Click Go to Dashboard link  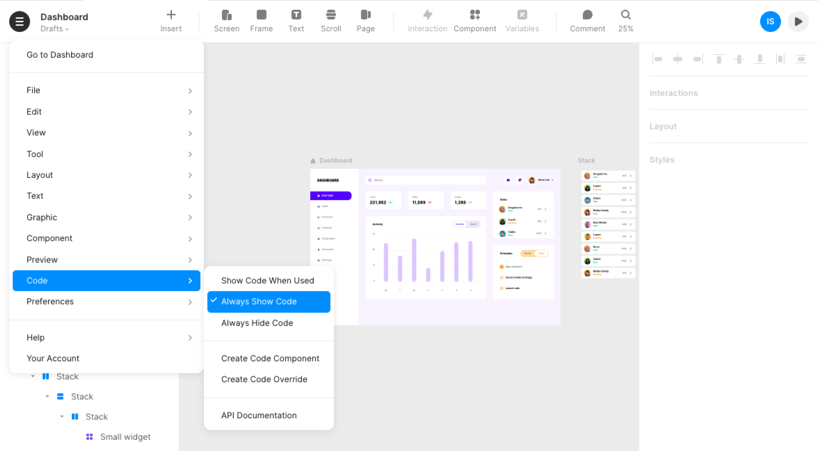(x=60, y=54)
